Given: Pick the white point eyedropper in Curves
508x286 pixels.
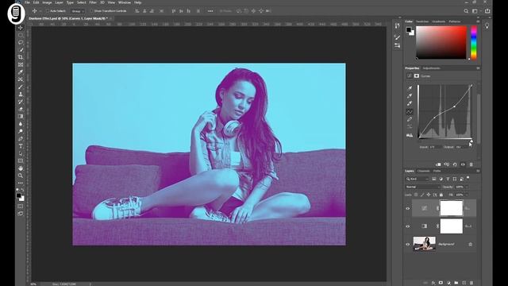Looking at the screenshot, I should [x=410, y=103].
